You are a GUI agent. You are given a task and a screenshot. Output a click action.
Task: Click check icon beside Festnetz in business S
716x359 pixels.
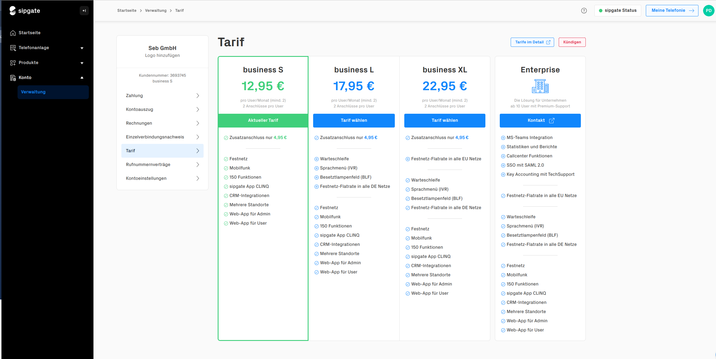(226, 159)
